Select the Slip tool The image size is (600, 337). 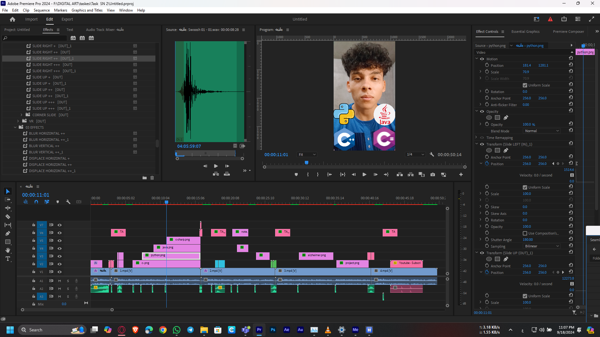pos(8,225)
